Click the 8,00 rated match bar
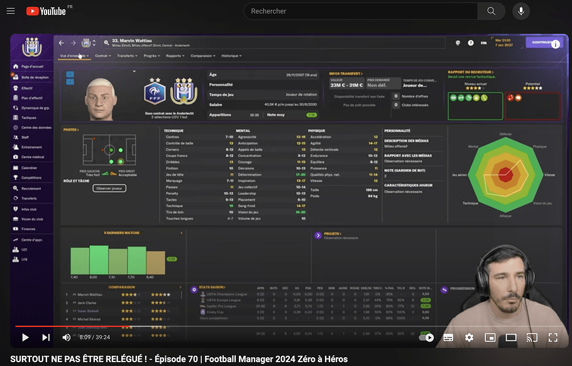The width and height of the screenshot is (572, 366). point(99,260)
